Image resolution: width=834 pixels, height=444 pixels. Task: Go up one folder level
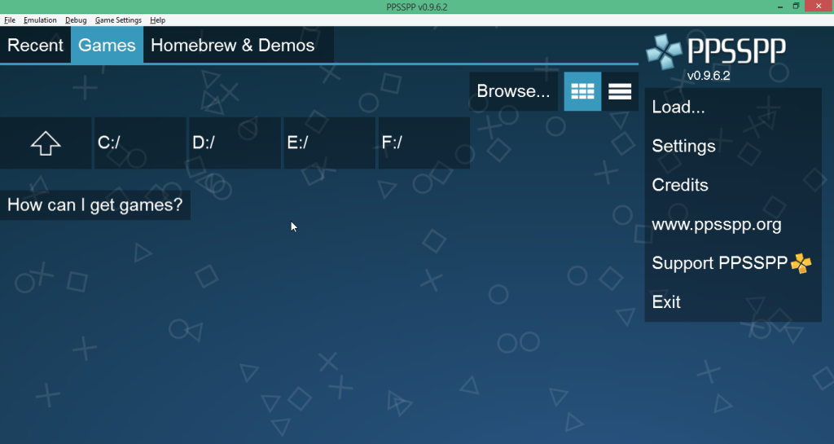coord(46,143)
